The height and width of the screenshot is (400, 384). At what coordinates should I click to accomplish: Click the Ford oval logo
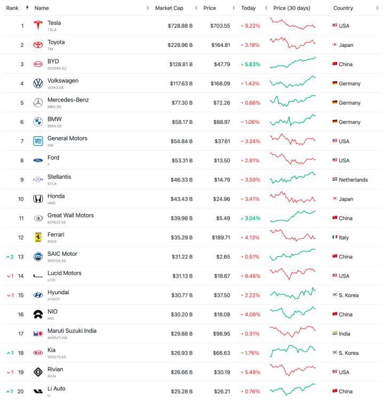tap(38, 160)
